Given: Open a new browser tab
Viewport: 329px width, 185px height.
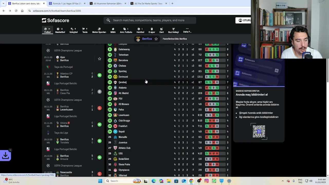Looking at the screenshot, I should coord(172,4).
